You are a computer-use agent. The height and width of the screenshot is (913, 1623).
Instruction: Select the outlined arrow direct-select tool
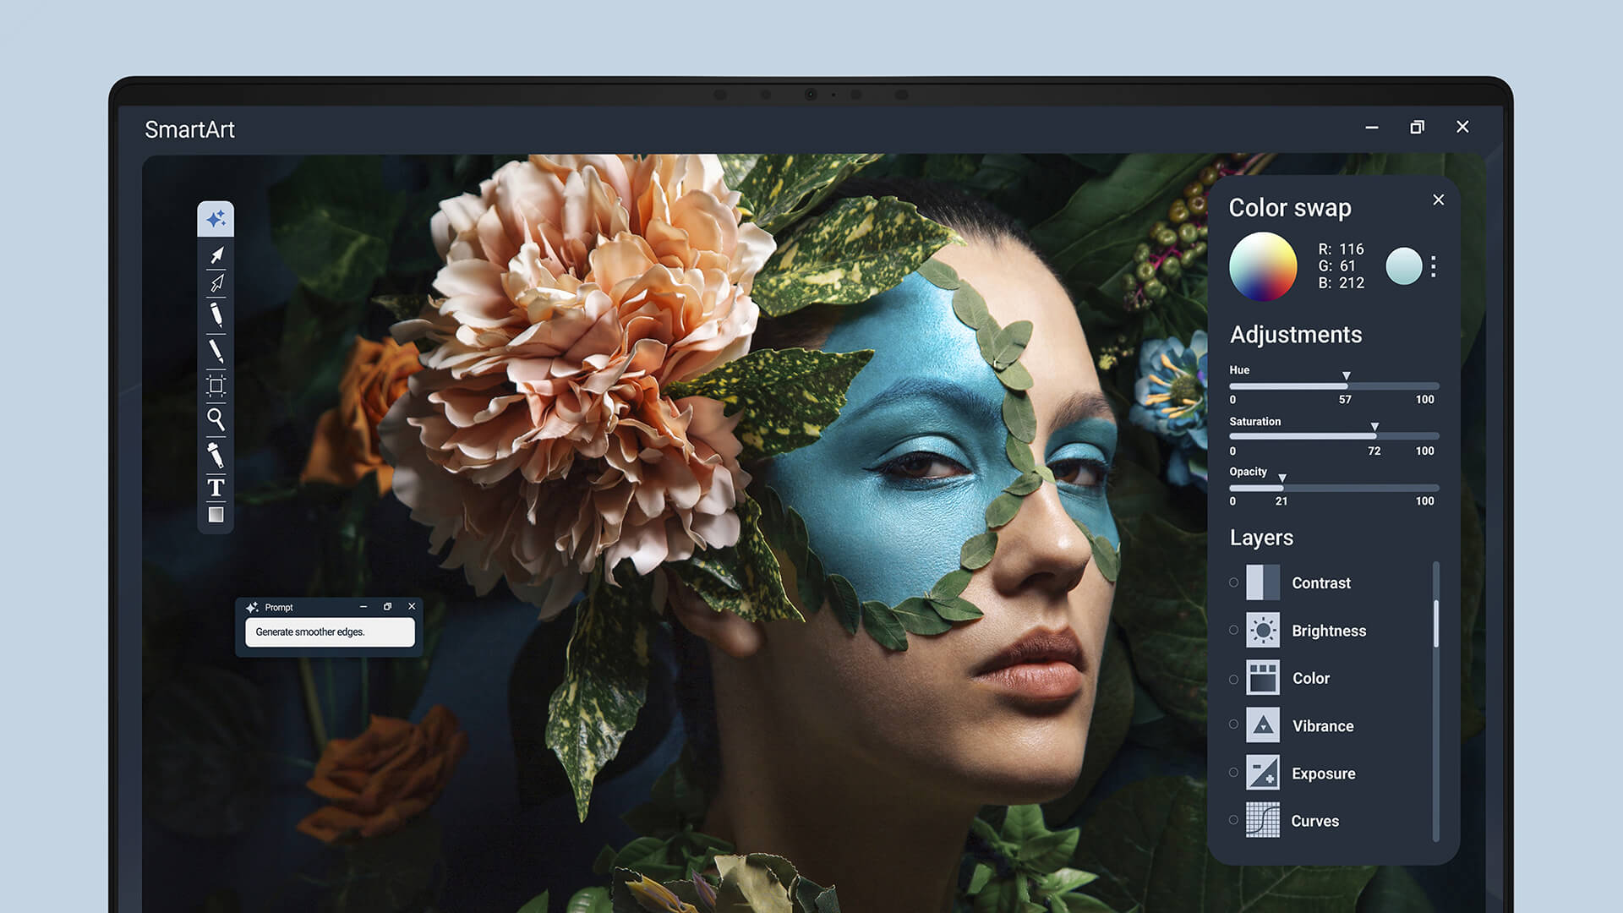click(x=216, y=283)
